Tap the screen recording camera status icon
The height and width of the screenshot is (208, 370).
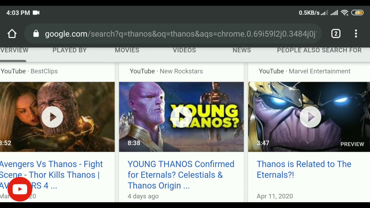(36, 13)
